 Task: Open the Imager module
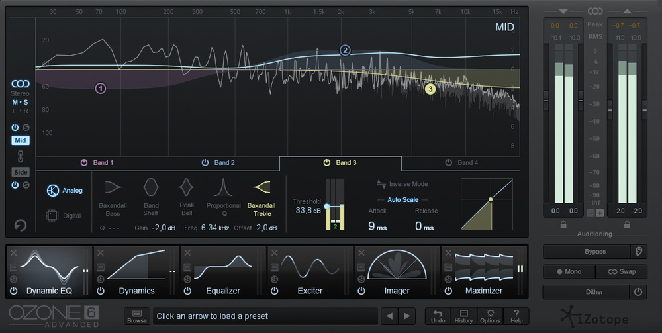pyautogui.click(x=397, y=271)
